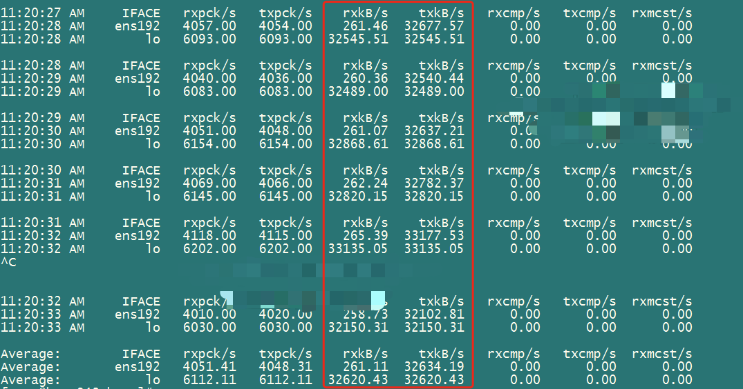Select the txkB/s value 32102.81
This screenshot has width=743, height=389.
pos(433,315)
